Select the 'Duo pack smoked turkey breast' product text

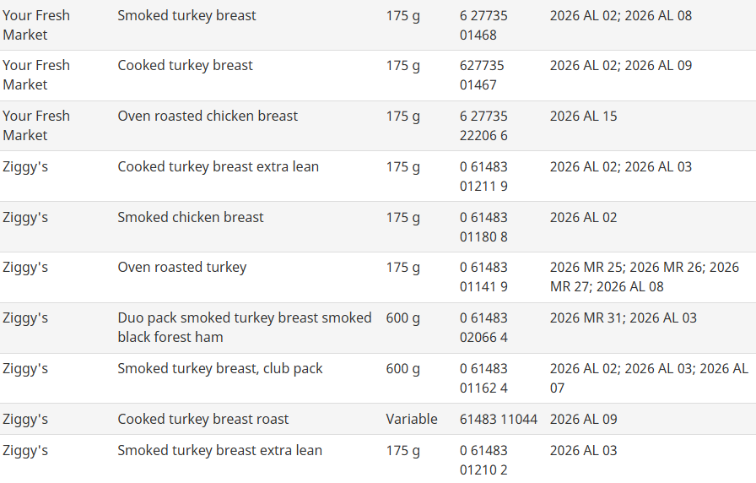pyautogui.click(x=244, y=328)
